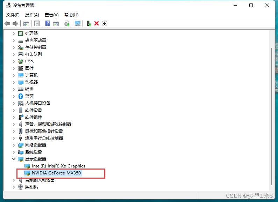The height and width of the screenshot is (202, 278).
Task: Expand the 处理器 node
Action: (x=14, y=33)
